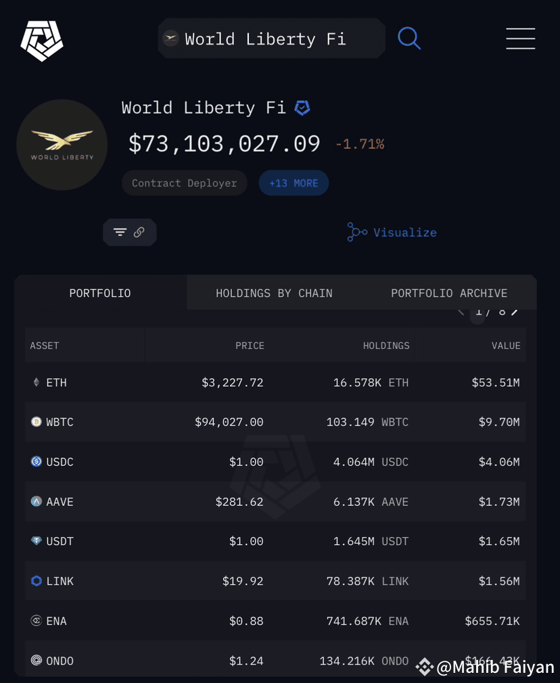Open the filter icon above the portfolio
The image size is (560, 683).
(x=120, y=232)
